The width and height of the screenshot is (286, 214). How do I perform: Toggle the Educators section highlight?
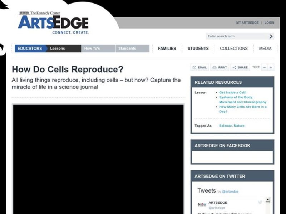tap(30, 48)
